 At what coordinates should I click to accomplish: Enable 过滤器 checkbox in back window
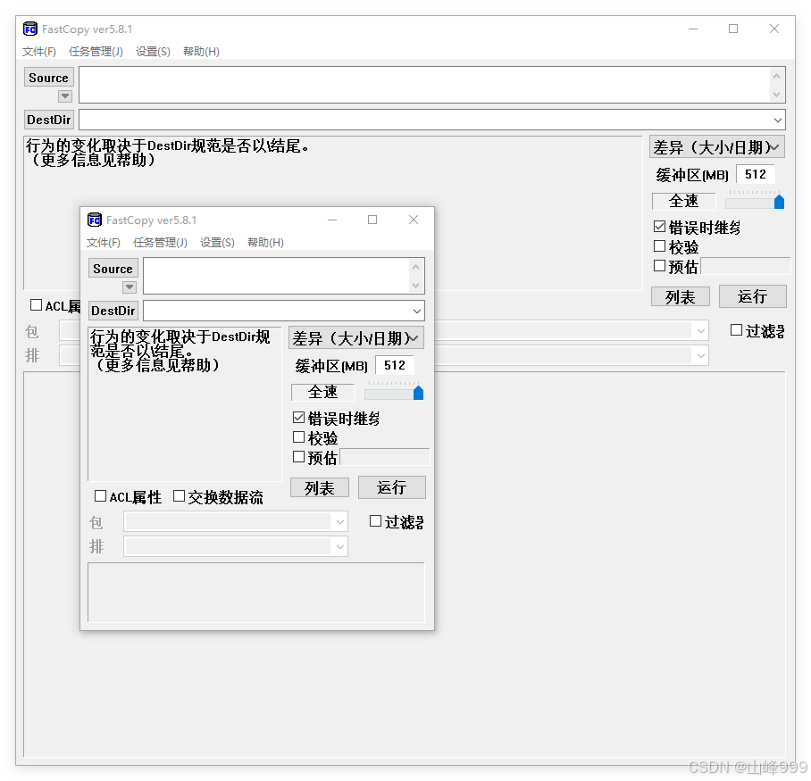tap(737, 329)
